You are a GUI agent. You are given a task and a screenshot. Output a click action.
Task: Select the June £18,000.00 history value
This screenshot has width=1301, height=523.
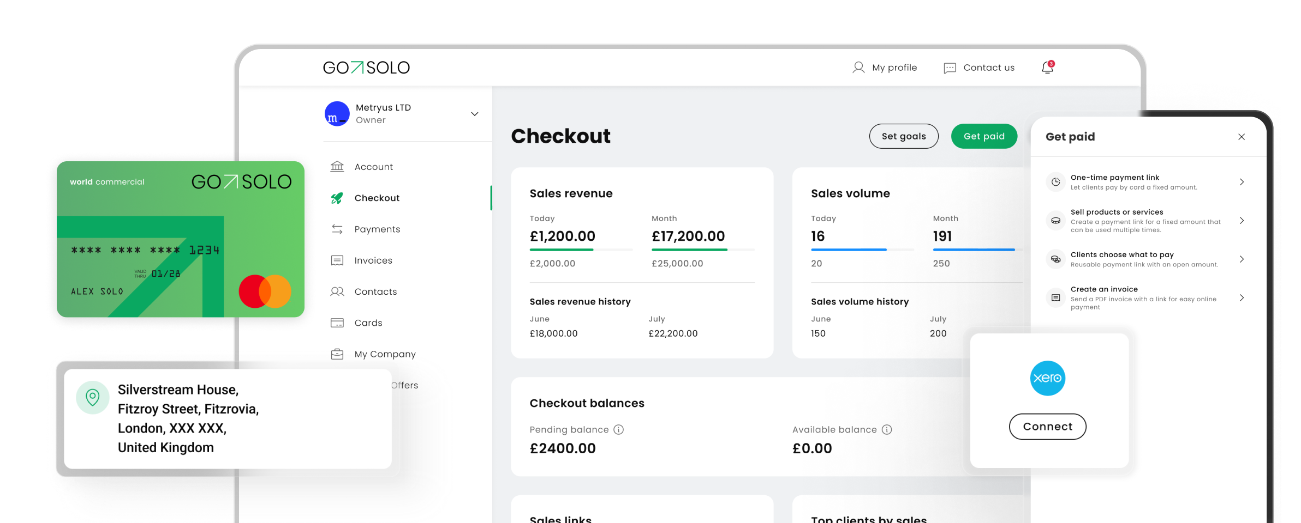pos(553,333)
